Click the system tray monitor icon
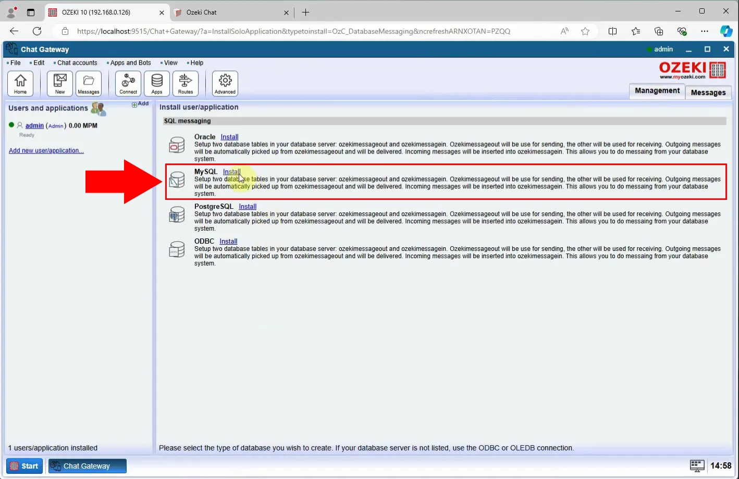The width and height of the screenshot is (739, 479). (x=697, y=466)
